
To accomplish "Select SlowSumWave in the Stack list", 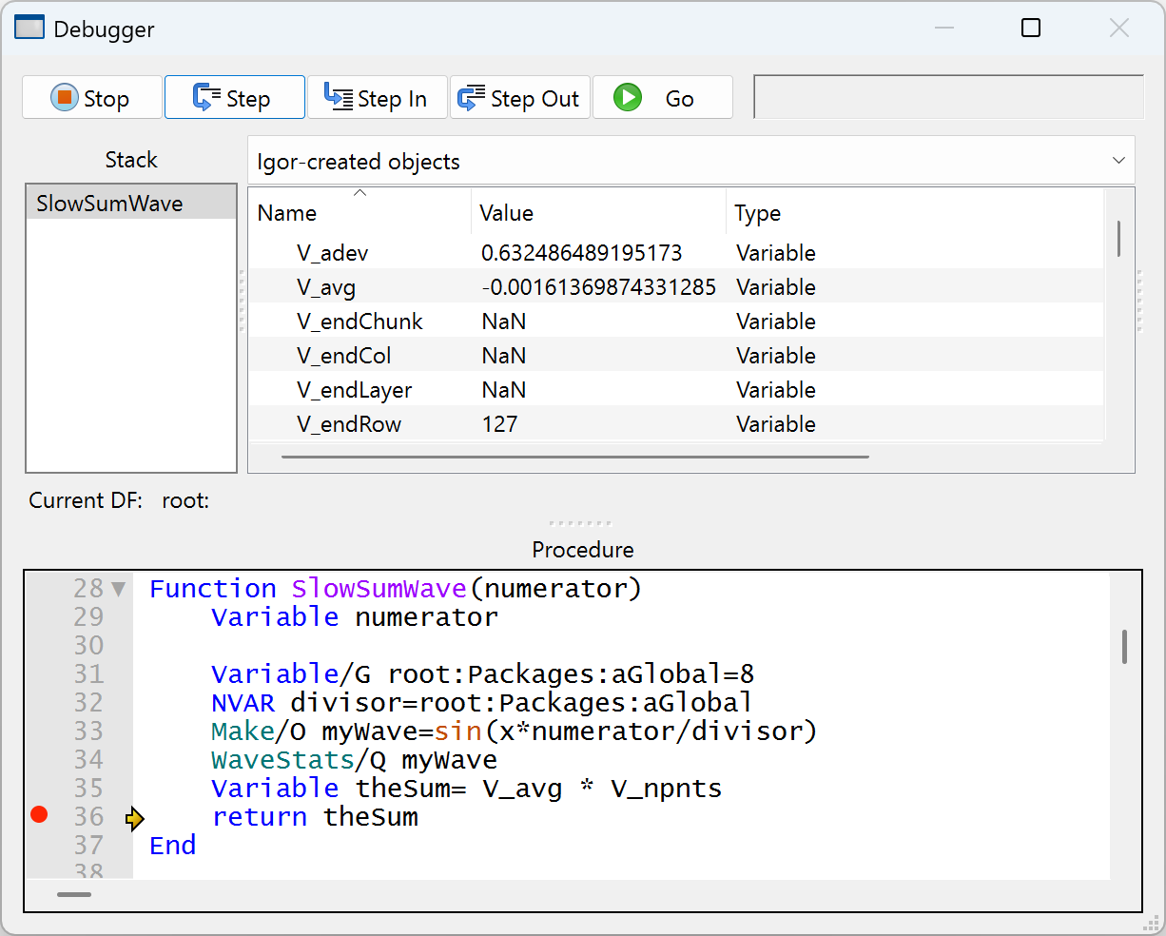I will click(109, 204).
